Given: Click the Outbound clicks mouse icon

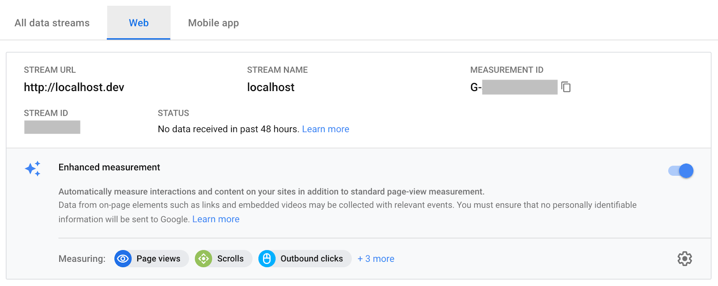Looking at the screenshot, I should point(267,259).
